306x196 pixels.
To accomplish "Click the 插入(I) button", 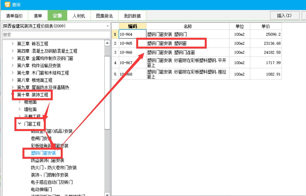I will [x=285, y=16].
